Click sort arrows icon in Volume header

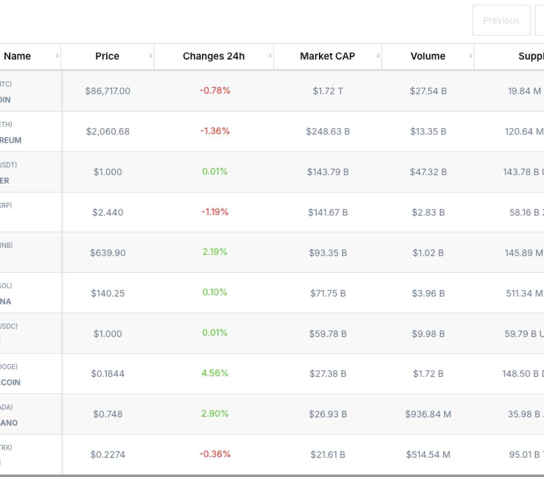pos(471,56)
